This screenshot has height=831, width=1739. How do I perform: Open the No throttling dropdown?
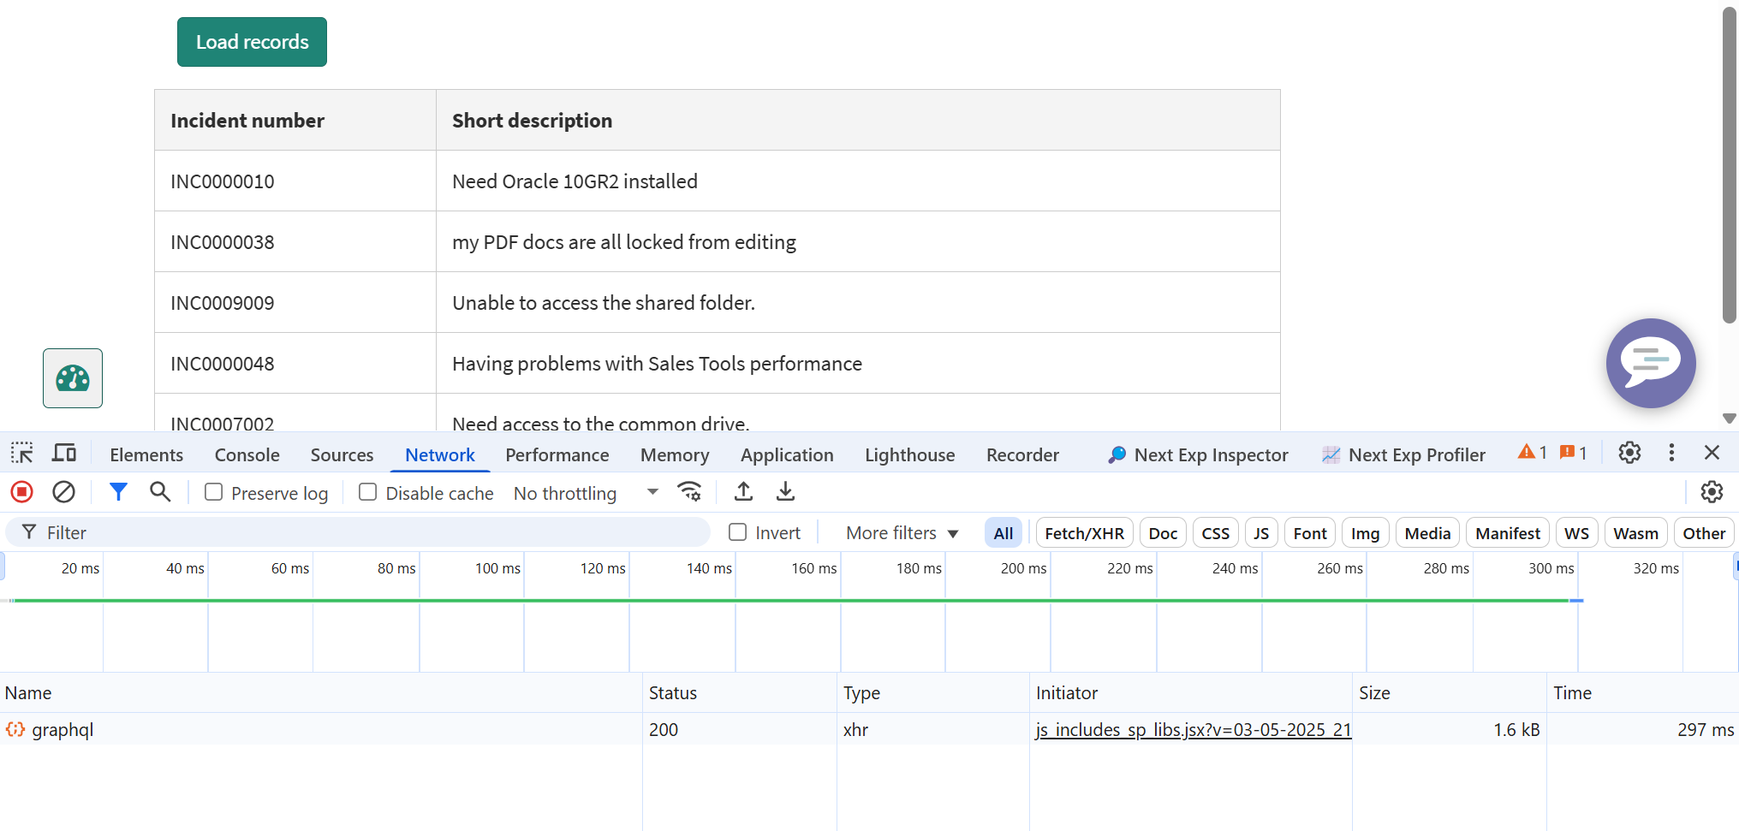586,493
